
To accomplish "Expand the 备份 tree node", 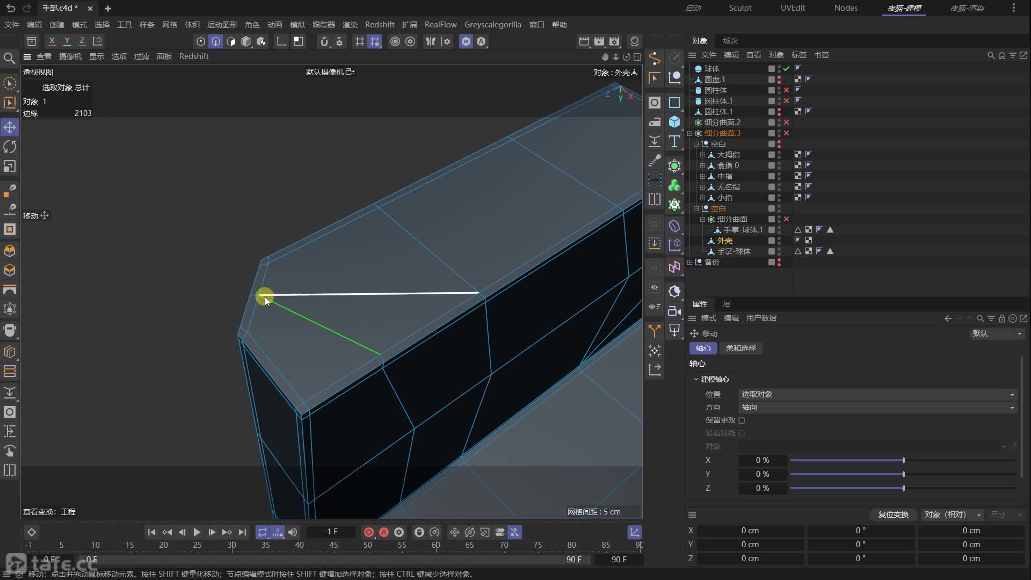I will [690, 262].
